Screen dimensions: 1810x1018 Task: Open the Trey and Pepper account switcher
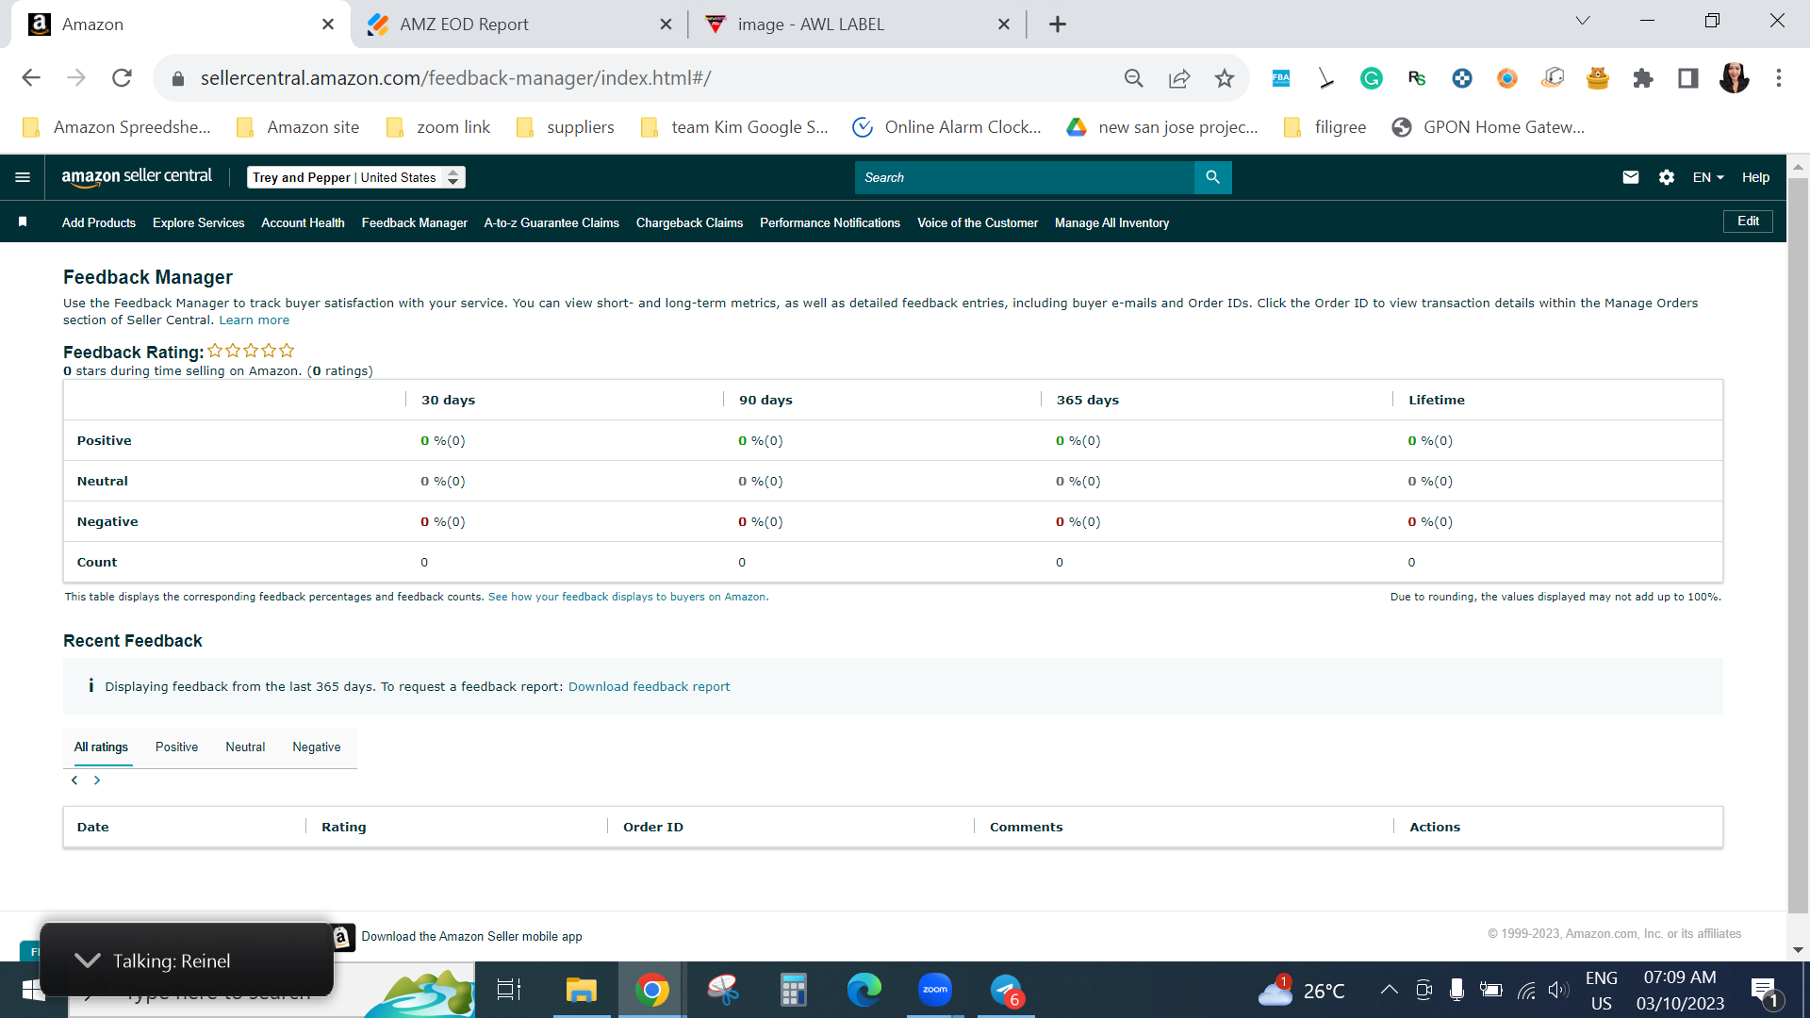pyautogui.click(x=356, y=177)
